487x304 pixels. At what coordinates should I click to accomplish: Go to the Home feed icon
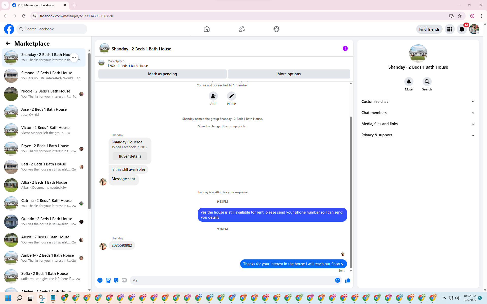(x=207, y=29)
